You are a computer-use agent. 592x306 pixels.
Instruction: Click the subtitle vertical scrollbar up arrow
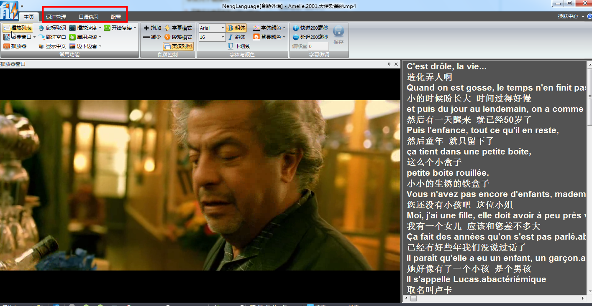[x=589, y=64]
